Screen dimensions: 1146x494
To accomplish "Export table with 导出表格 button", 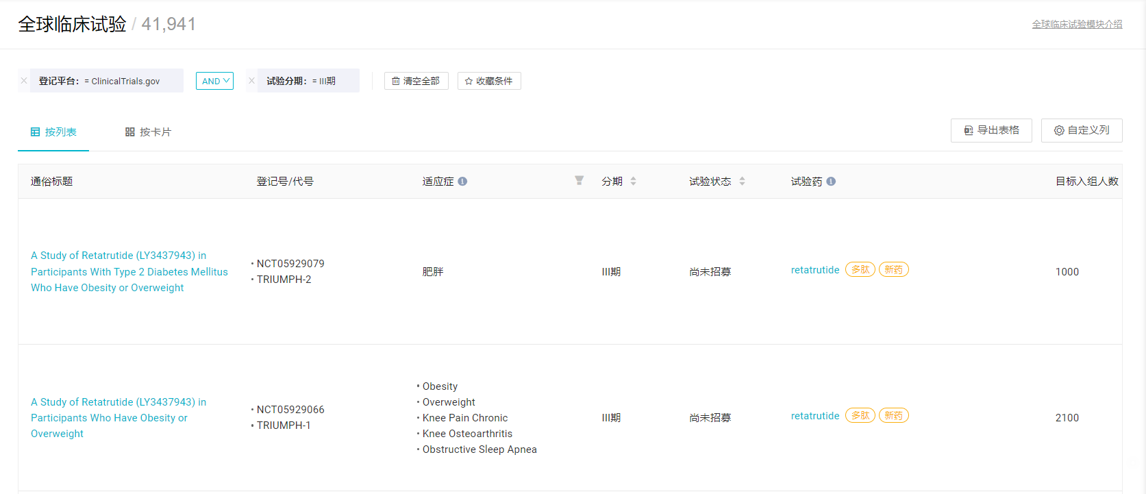I will [991, 130].
